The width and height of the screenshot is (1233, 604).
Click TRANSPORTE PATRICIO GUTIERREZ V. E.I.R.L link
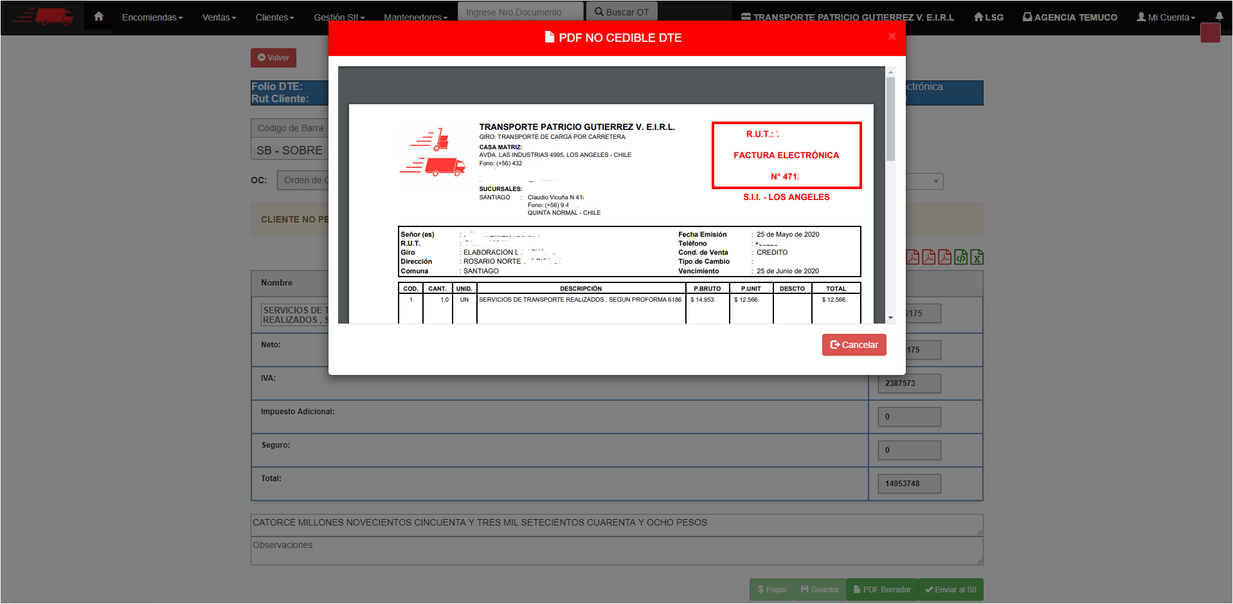click(x=847, y=17)
